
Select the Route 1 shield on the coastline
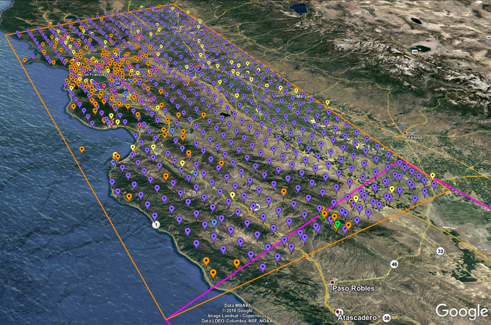[x=156, y=225]
